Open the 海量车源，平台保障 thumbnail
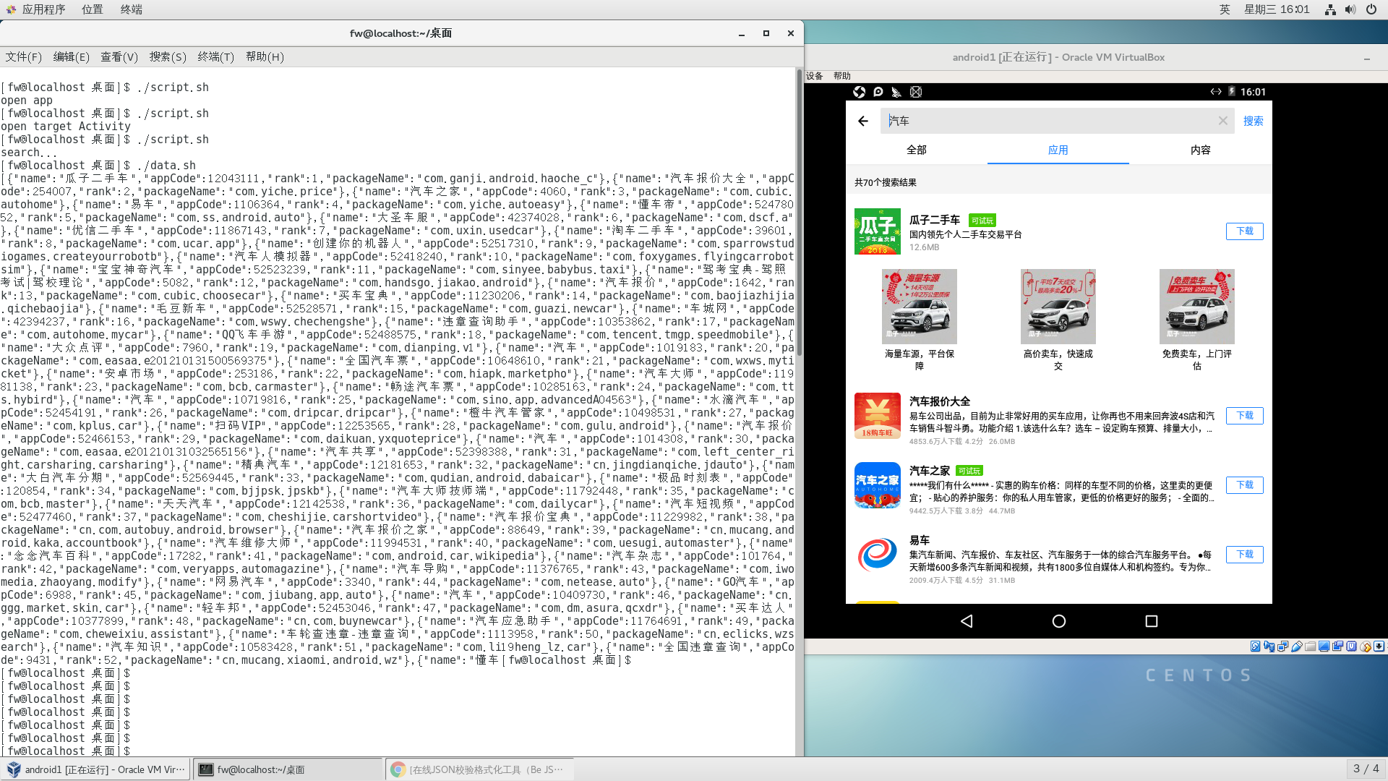 click(x=920, y=307)
